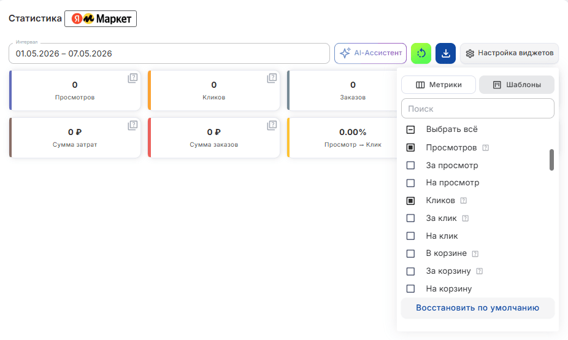Click the Яндекс Маркет logo button
Screen dimensions: 568x340
coord(101,19)
